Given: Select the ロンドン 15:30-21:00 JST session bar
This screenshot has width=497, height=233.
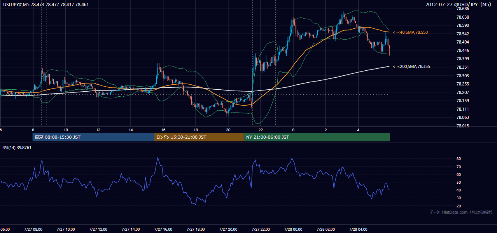Looking at the screenshot, I should coord(199,137).
